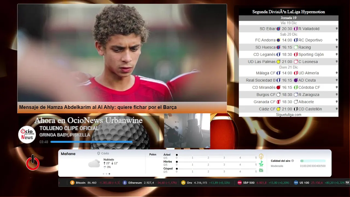Click the R Valladolid team crest

point(296,29)
